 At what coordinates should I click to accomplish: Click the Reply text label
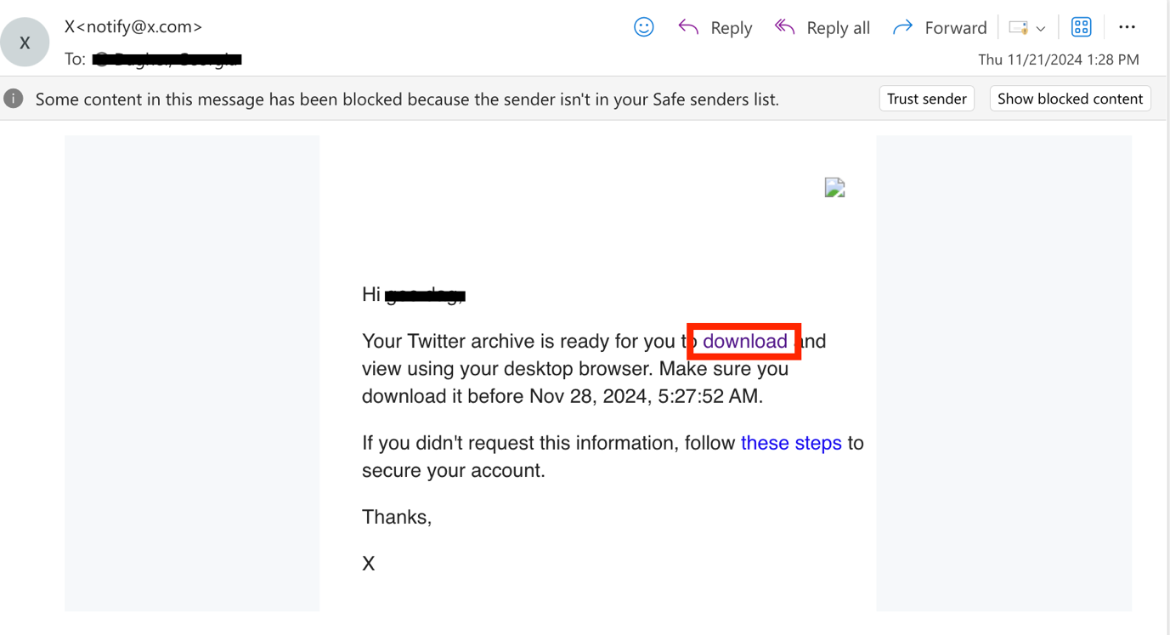tap(731, 28)
